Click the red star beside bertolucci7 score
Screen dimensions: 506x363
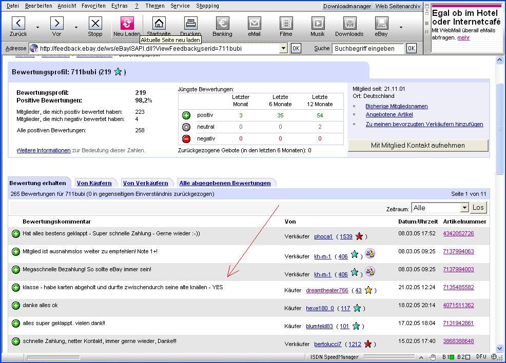click(367, 344)
